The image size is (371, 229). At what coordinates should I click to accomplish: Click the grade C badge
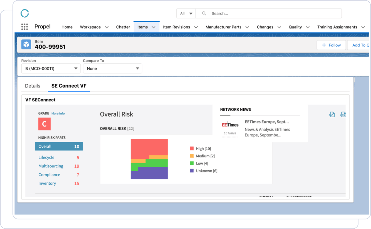pyautogui.click(x=44, y=124)
